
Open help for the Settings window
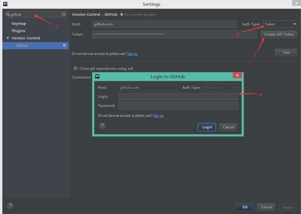(x=10, y=206)
